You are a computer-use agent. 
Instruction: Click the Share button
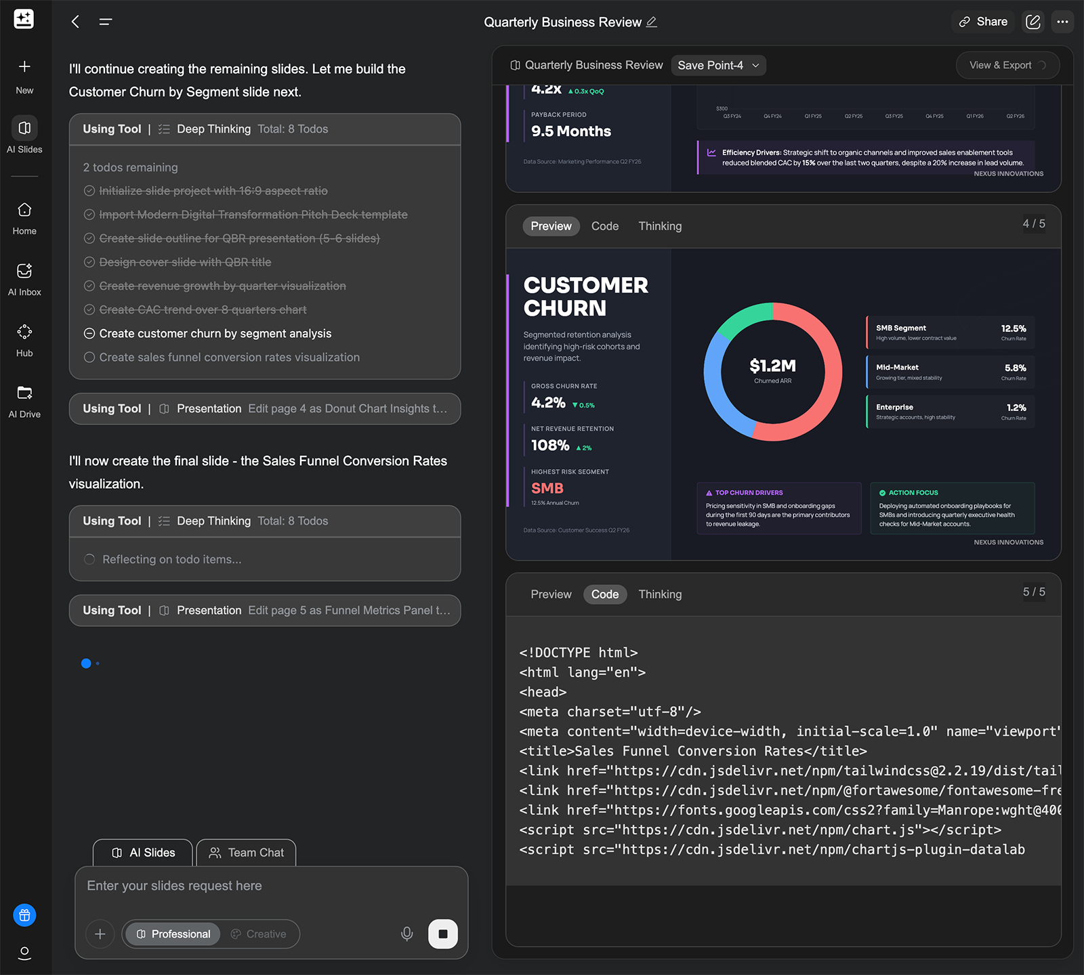point(983,22)
